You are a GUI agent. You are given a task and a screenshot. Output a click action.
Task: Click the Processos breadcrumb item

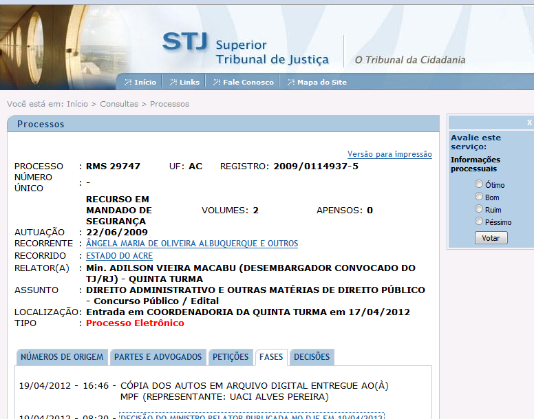(x=169, y=104)
